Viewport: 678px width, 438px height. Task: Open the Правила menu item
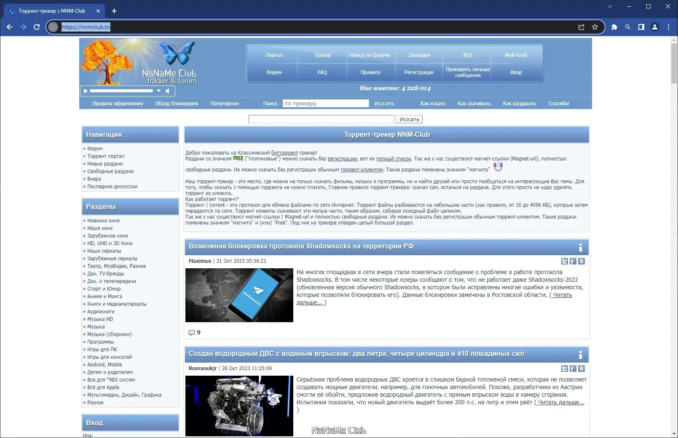(370, 72)
